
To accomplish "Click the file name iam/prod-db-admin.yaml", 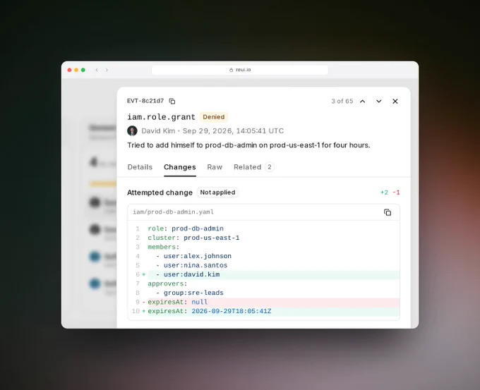I will pos(173,212).
